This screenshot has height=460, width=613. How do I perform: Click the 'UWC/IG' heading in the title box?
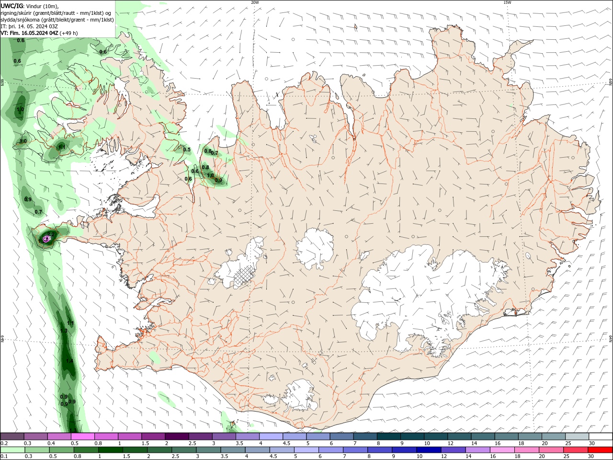pyautogui.click(x=11, y=6)
